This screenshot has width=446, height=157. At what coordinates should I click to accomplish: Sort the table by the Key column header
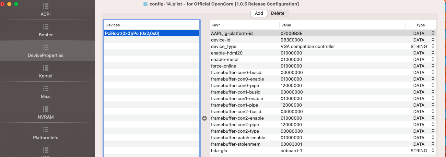point(244,25)
